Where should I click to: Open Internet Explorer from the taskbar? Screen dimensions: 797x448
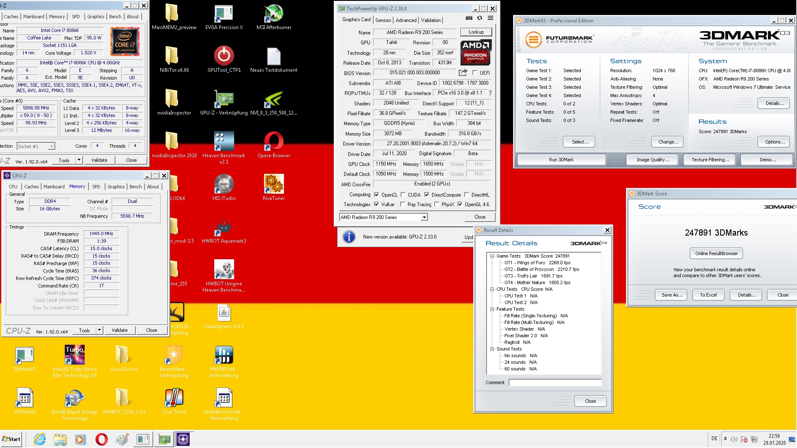click(40, 439)
